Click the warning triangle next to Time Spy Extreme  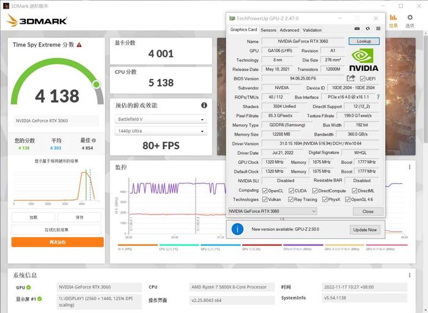click(79, 45)
